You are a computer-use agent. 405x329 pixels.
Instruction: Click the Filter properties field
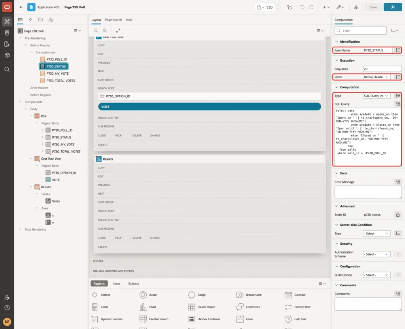(361, 31)
